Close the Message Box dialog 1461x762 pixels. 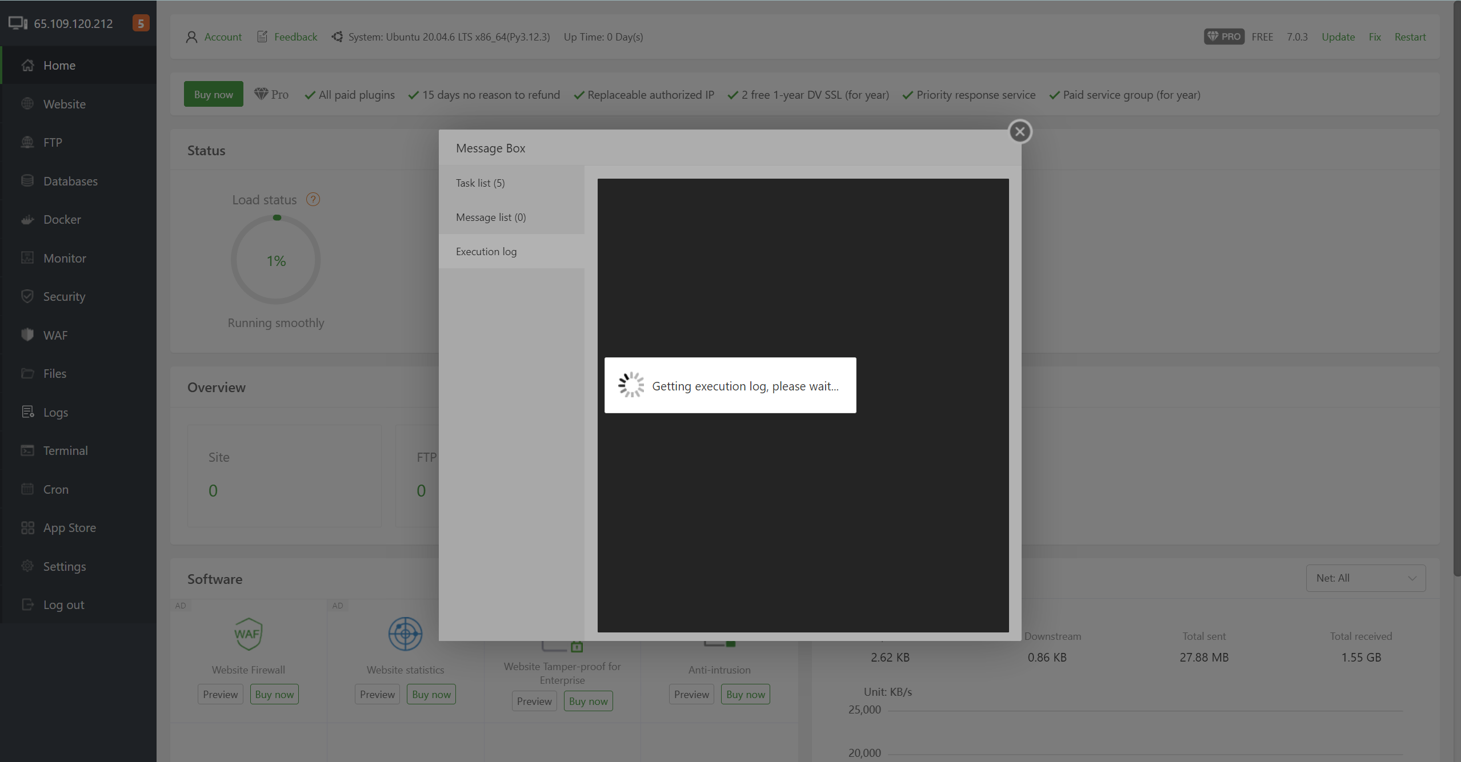coord(1020,132)
